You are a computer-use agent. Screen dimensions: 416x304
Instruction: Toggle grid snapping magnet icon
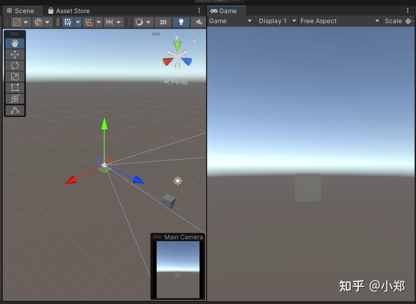click(x=89, y=22)
